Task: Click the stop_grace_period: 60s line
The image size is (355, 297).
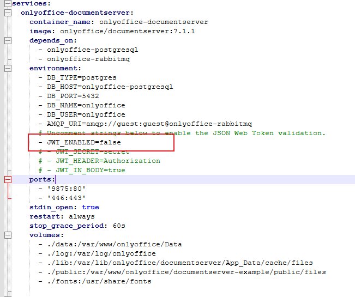Action: (x=77, y=226)
